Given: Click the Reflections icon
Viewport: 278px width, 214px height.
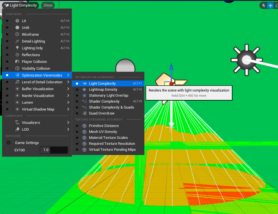Looking at the screenshot, I should [x=17, y=55].
